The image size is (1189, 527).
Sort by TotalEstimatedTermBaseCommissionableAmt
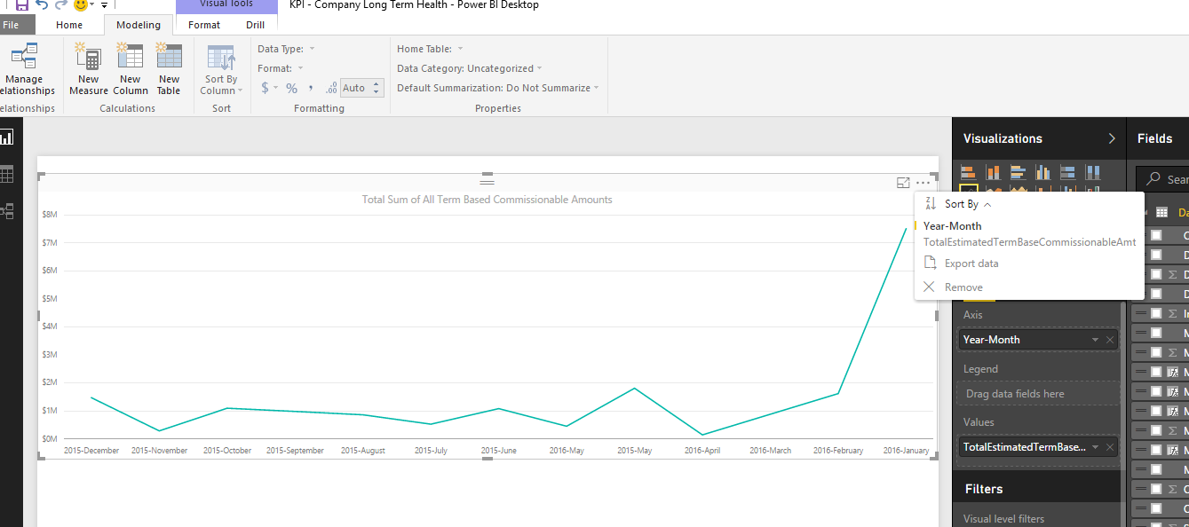coord(1029,242)
